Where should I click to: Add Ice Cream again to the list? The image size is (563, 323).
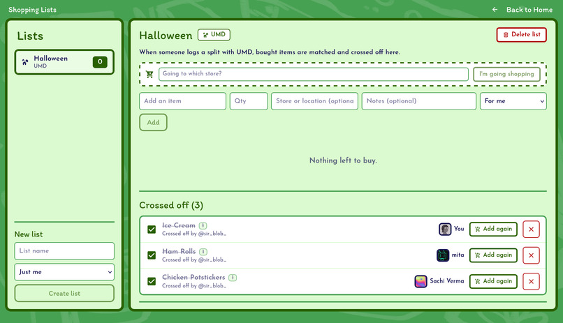point(493,229)
